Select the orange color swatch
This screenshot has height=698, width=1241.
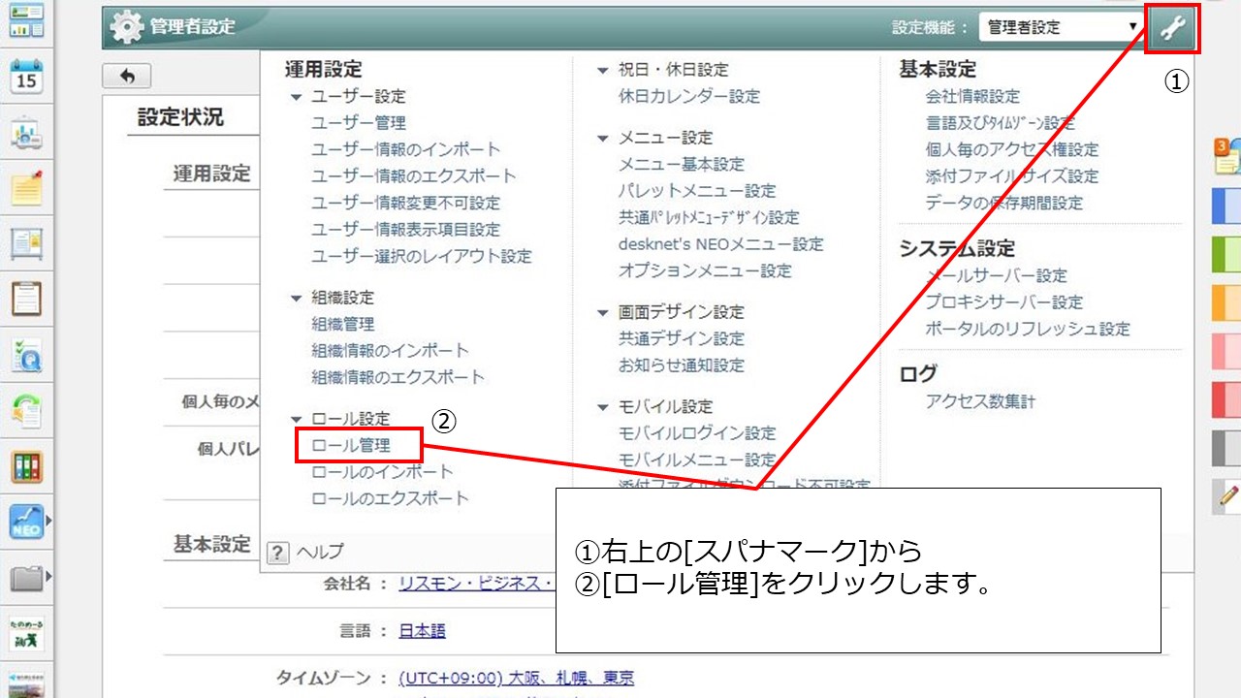pyautogui.click(x=1226, y=302)
